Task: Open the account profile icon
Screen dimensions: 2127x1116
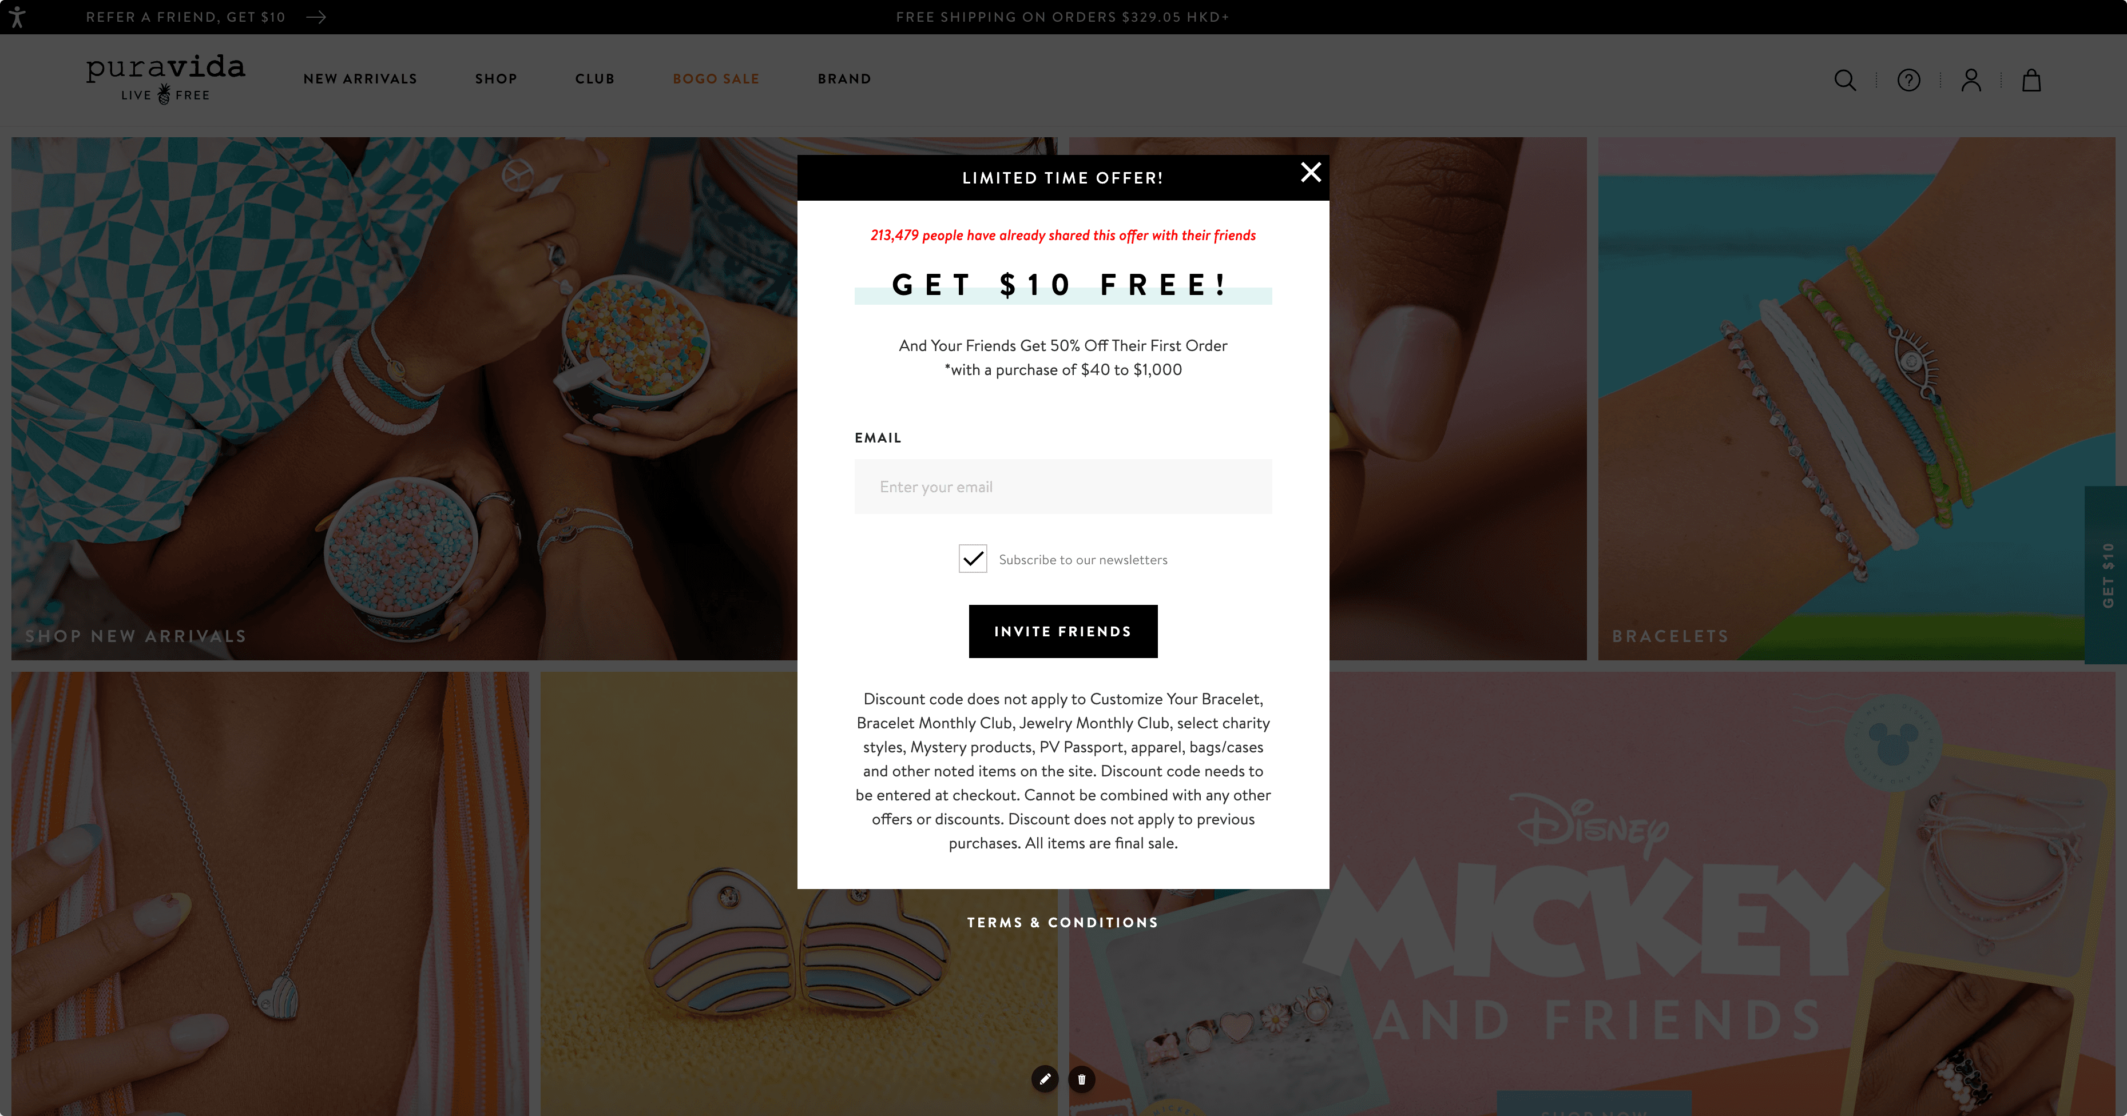Action: tap(1971, 80)
